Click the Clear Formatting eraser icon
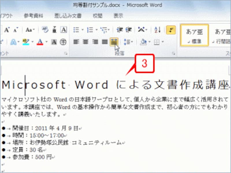This screenshot has height=173, width=231. coord(45,30)
